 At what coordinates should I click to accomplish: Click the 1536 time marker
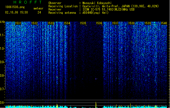coord(99,23)
